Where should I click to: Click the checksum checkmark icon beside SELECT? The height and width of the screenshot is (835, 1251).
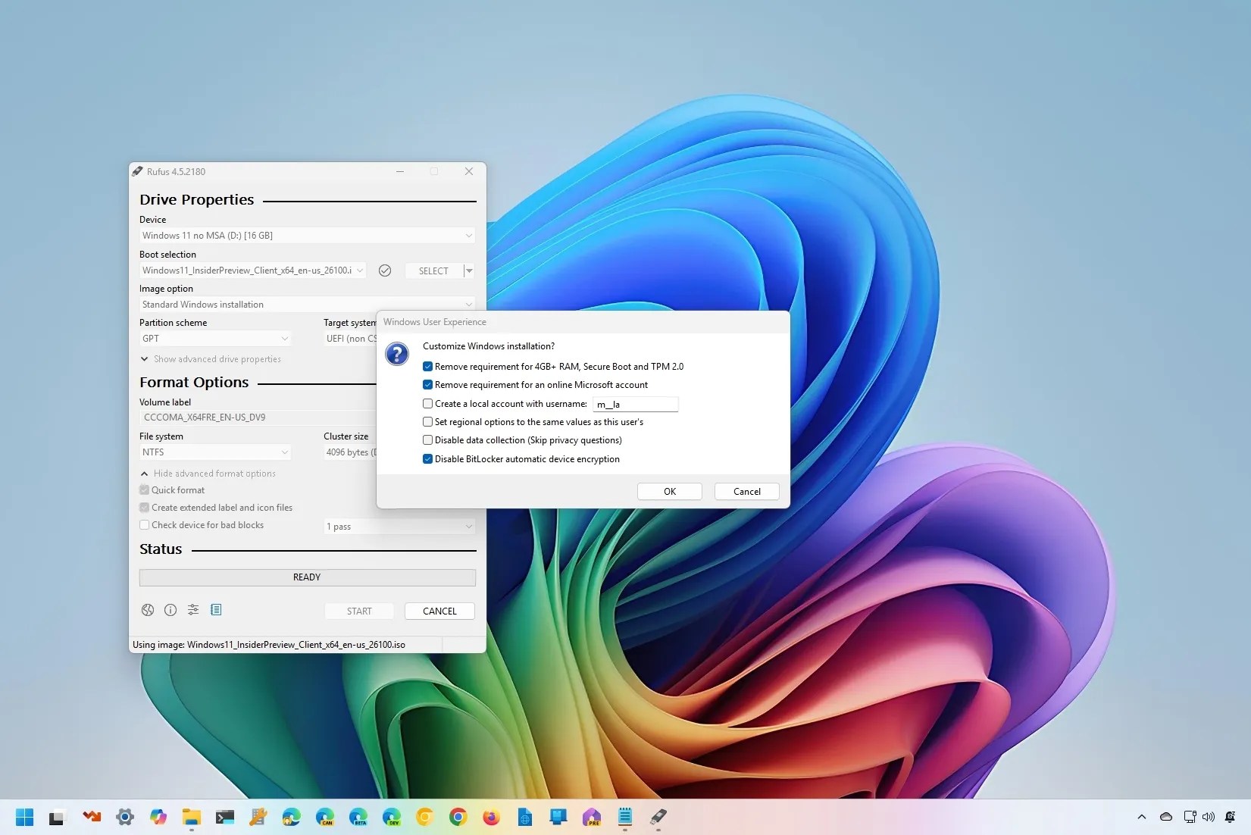(x=385, y=271)
